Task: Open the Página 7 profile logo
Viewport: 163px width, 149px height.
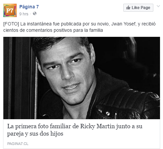Action: (10, 10)
